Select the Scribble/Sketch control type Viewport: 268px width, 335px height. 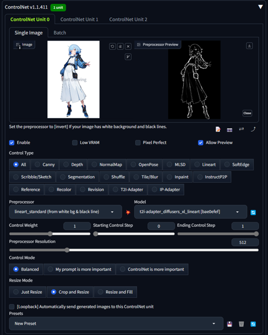(32, 177)
